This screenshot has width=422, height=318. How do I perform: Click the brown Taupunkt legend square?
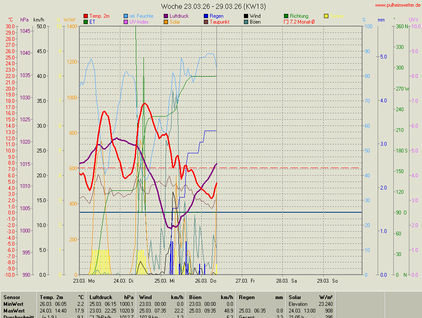click(x=206, y=22)
